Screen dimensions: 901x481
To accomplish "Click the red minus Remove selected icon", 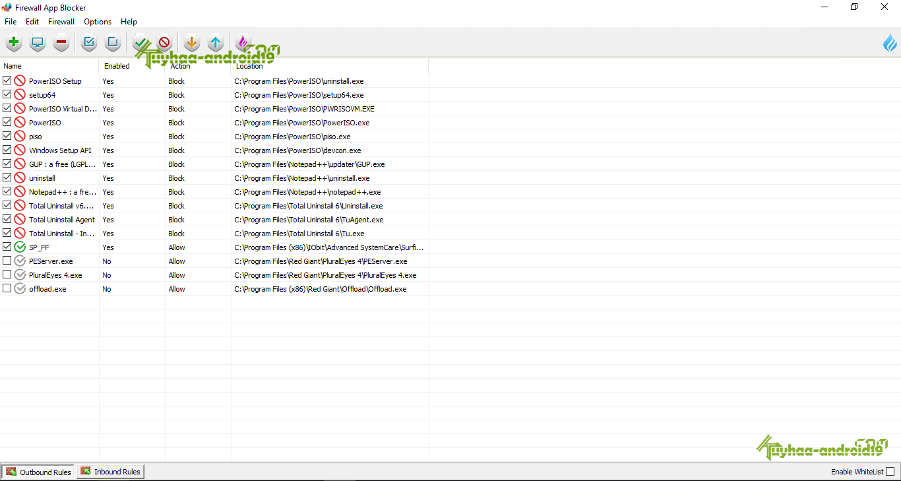I will (61, 44).
